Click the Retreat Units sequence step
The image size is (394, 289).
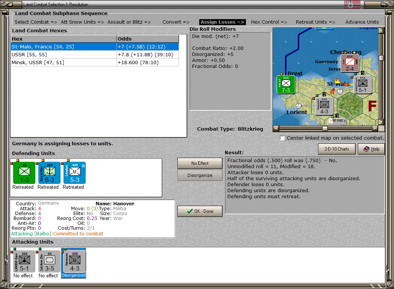[315, 22]
